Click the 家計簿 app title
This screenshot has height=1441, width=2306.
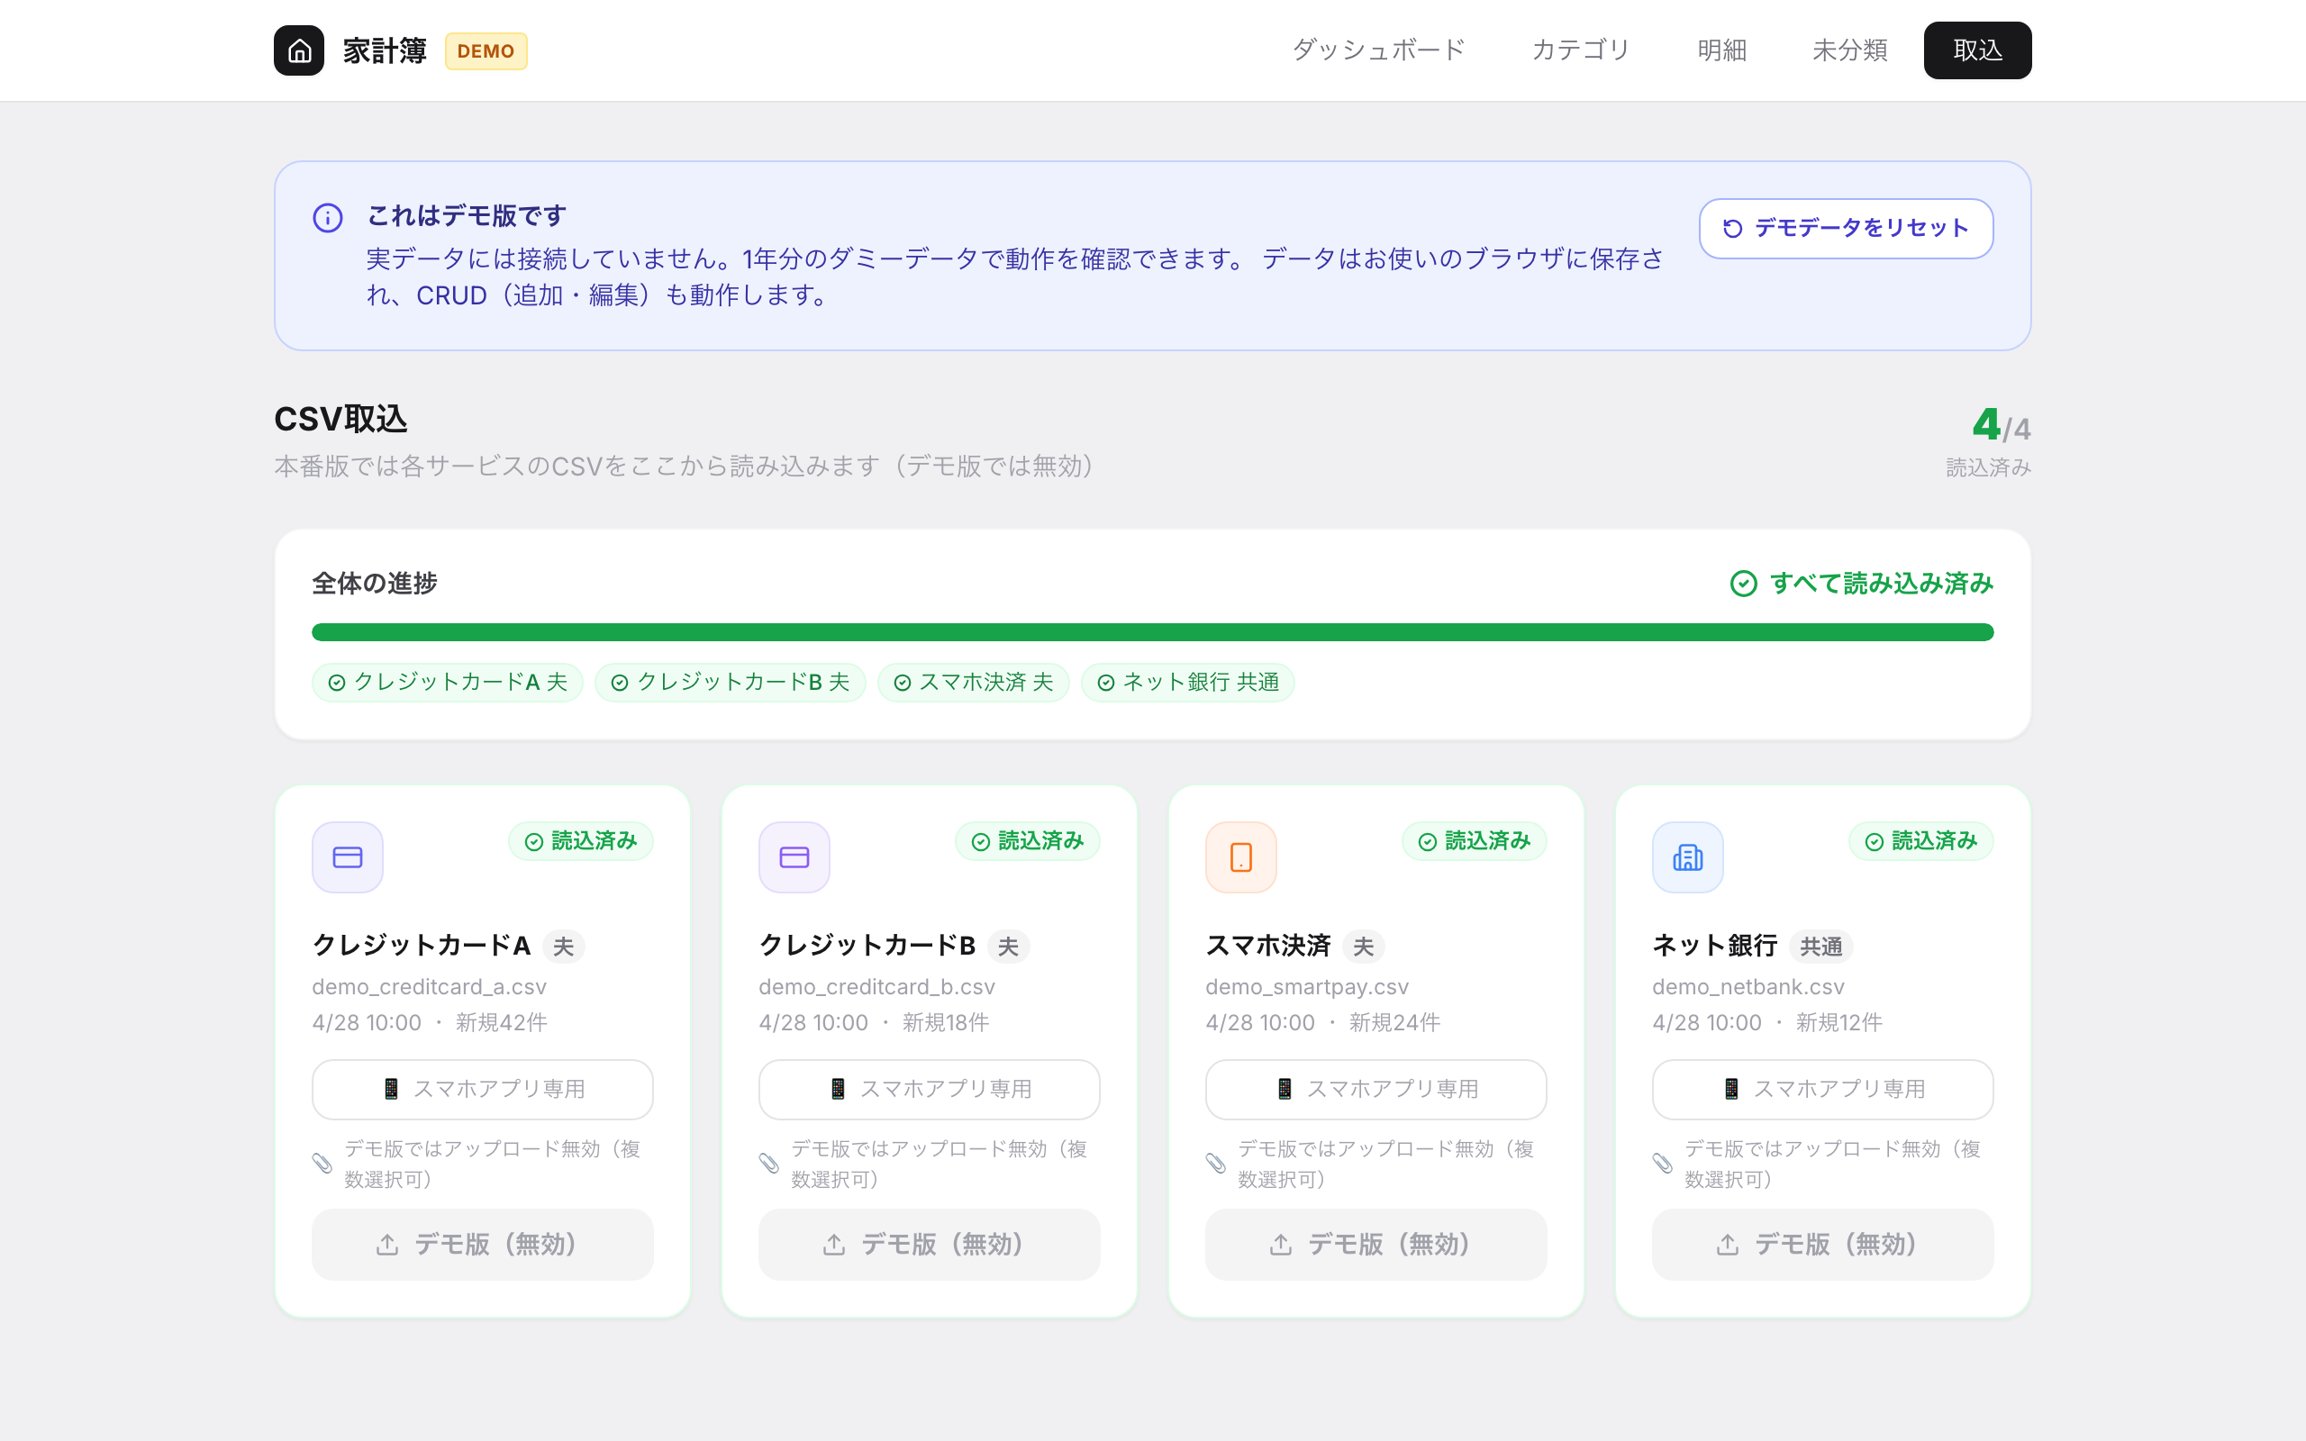tap(385, 50)
